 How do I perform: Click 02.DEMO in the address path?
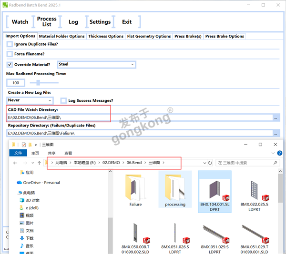coord(111,163)
